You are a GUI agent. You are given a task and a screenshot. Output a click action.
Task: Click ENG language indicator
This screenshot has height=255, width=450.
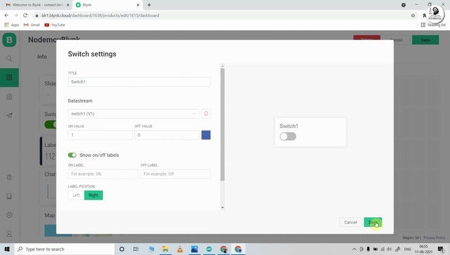[407, 250]
